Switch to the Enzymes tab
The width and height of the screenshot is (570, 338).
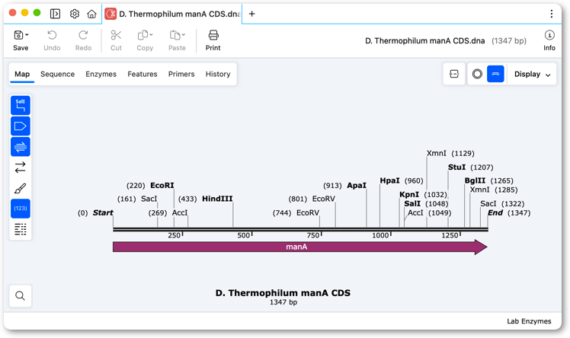[x=101, y=74]
